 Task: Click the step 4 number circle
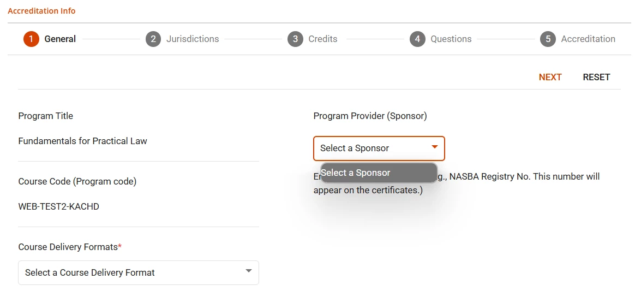417,39
